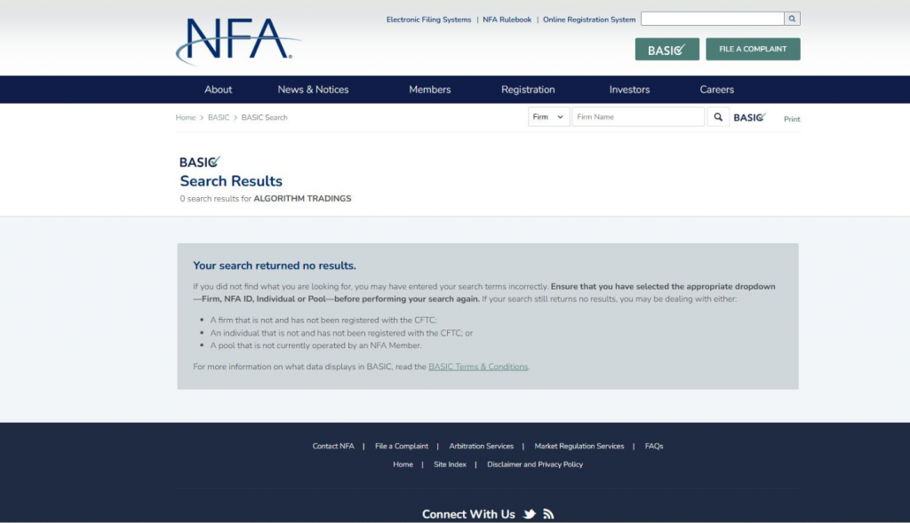
Task: Open NFA Twitter page via bird icon
Action: [x=530, y=514]
